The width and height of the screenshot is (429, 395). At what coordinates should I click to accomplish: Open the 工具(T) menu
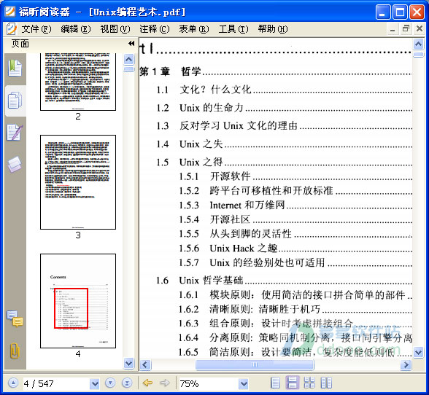pyautogui.click(x=233, y=29)
